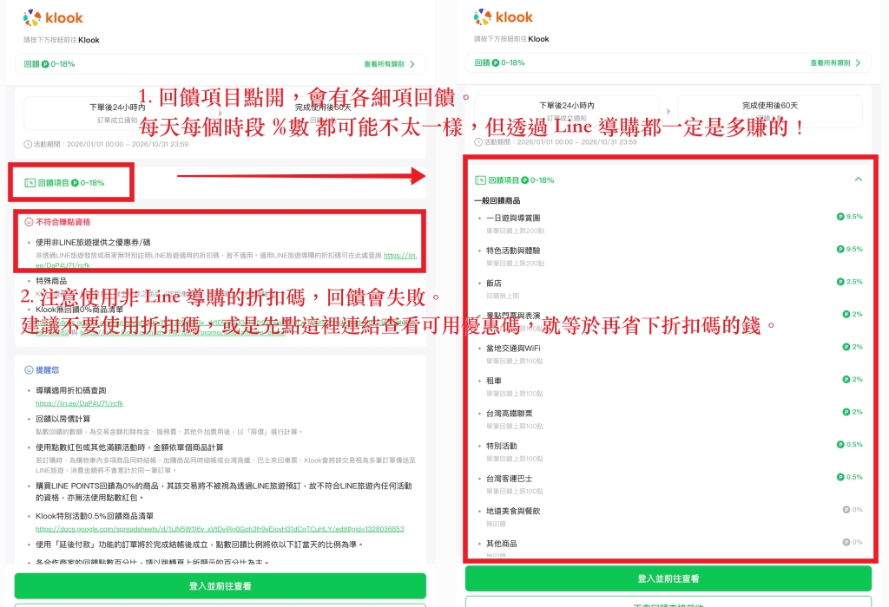Select the 特色活動與體驗 category text
Viewport: 889px width, 607px height.
point(513,251)
